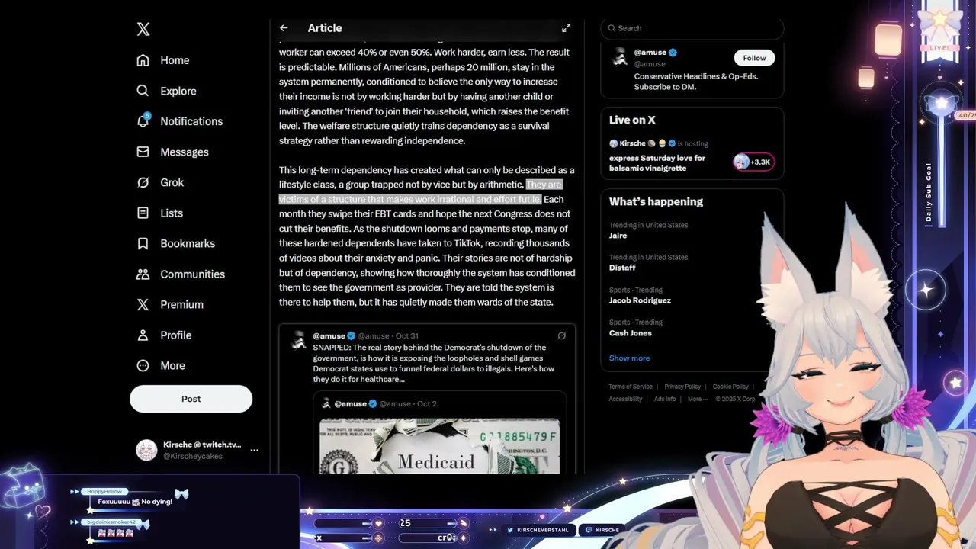Screen dimensions: 976x549
Task: Open @amuse avatar on quoted Oct 2 post
Action: (x=326, y=403)
